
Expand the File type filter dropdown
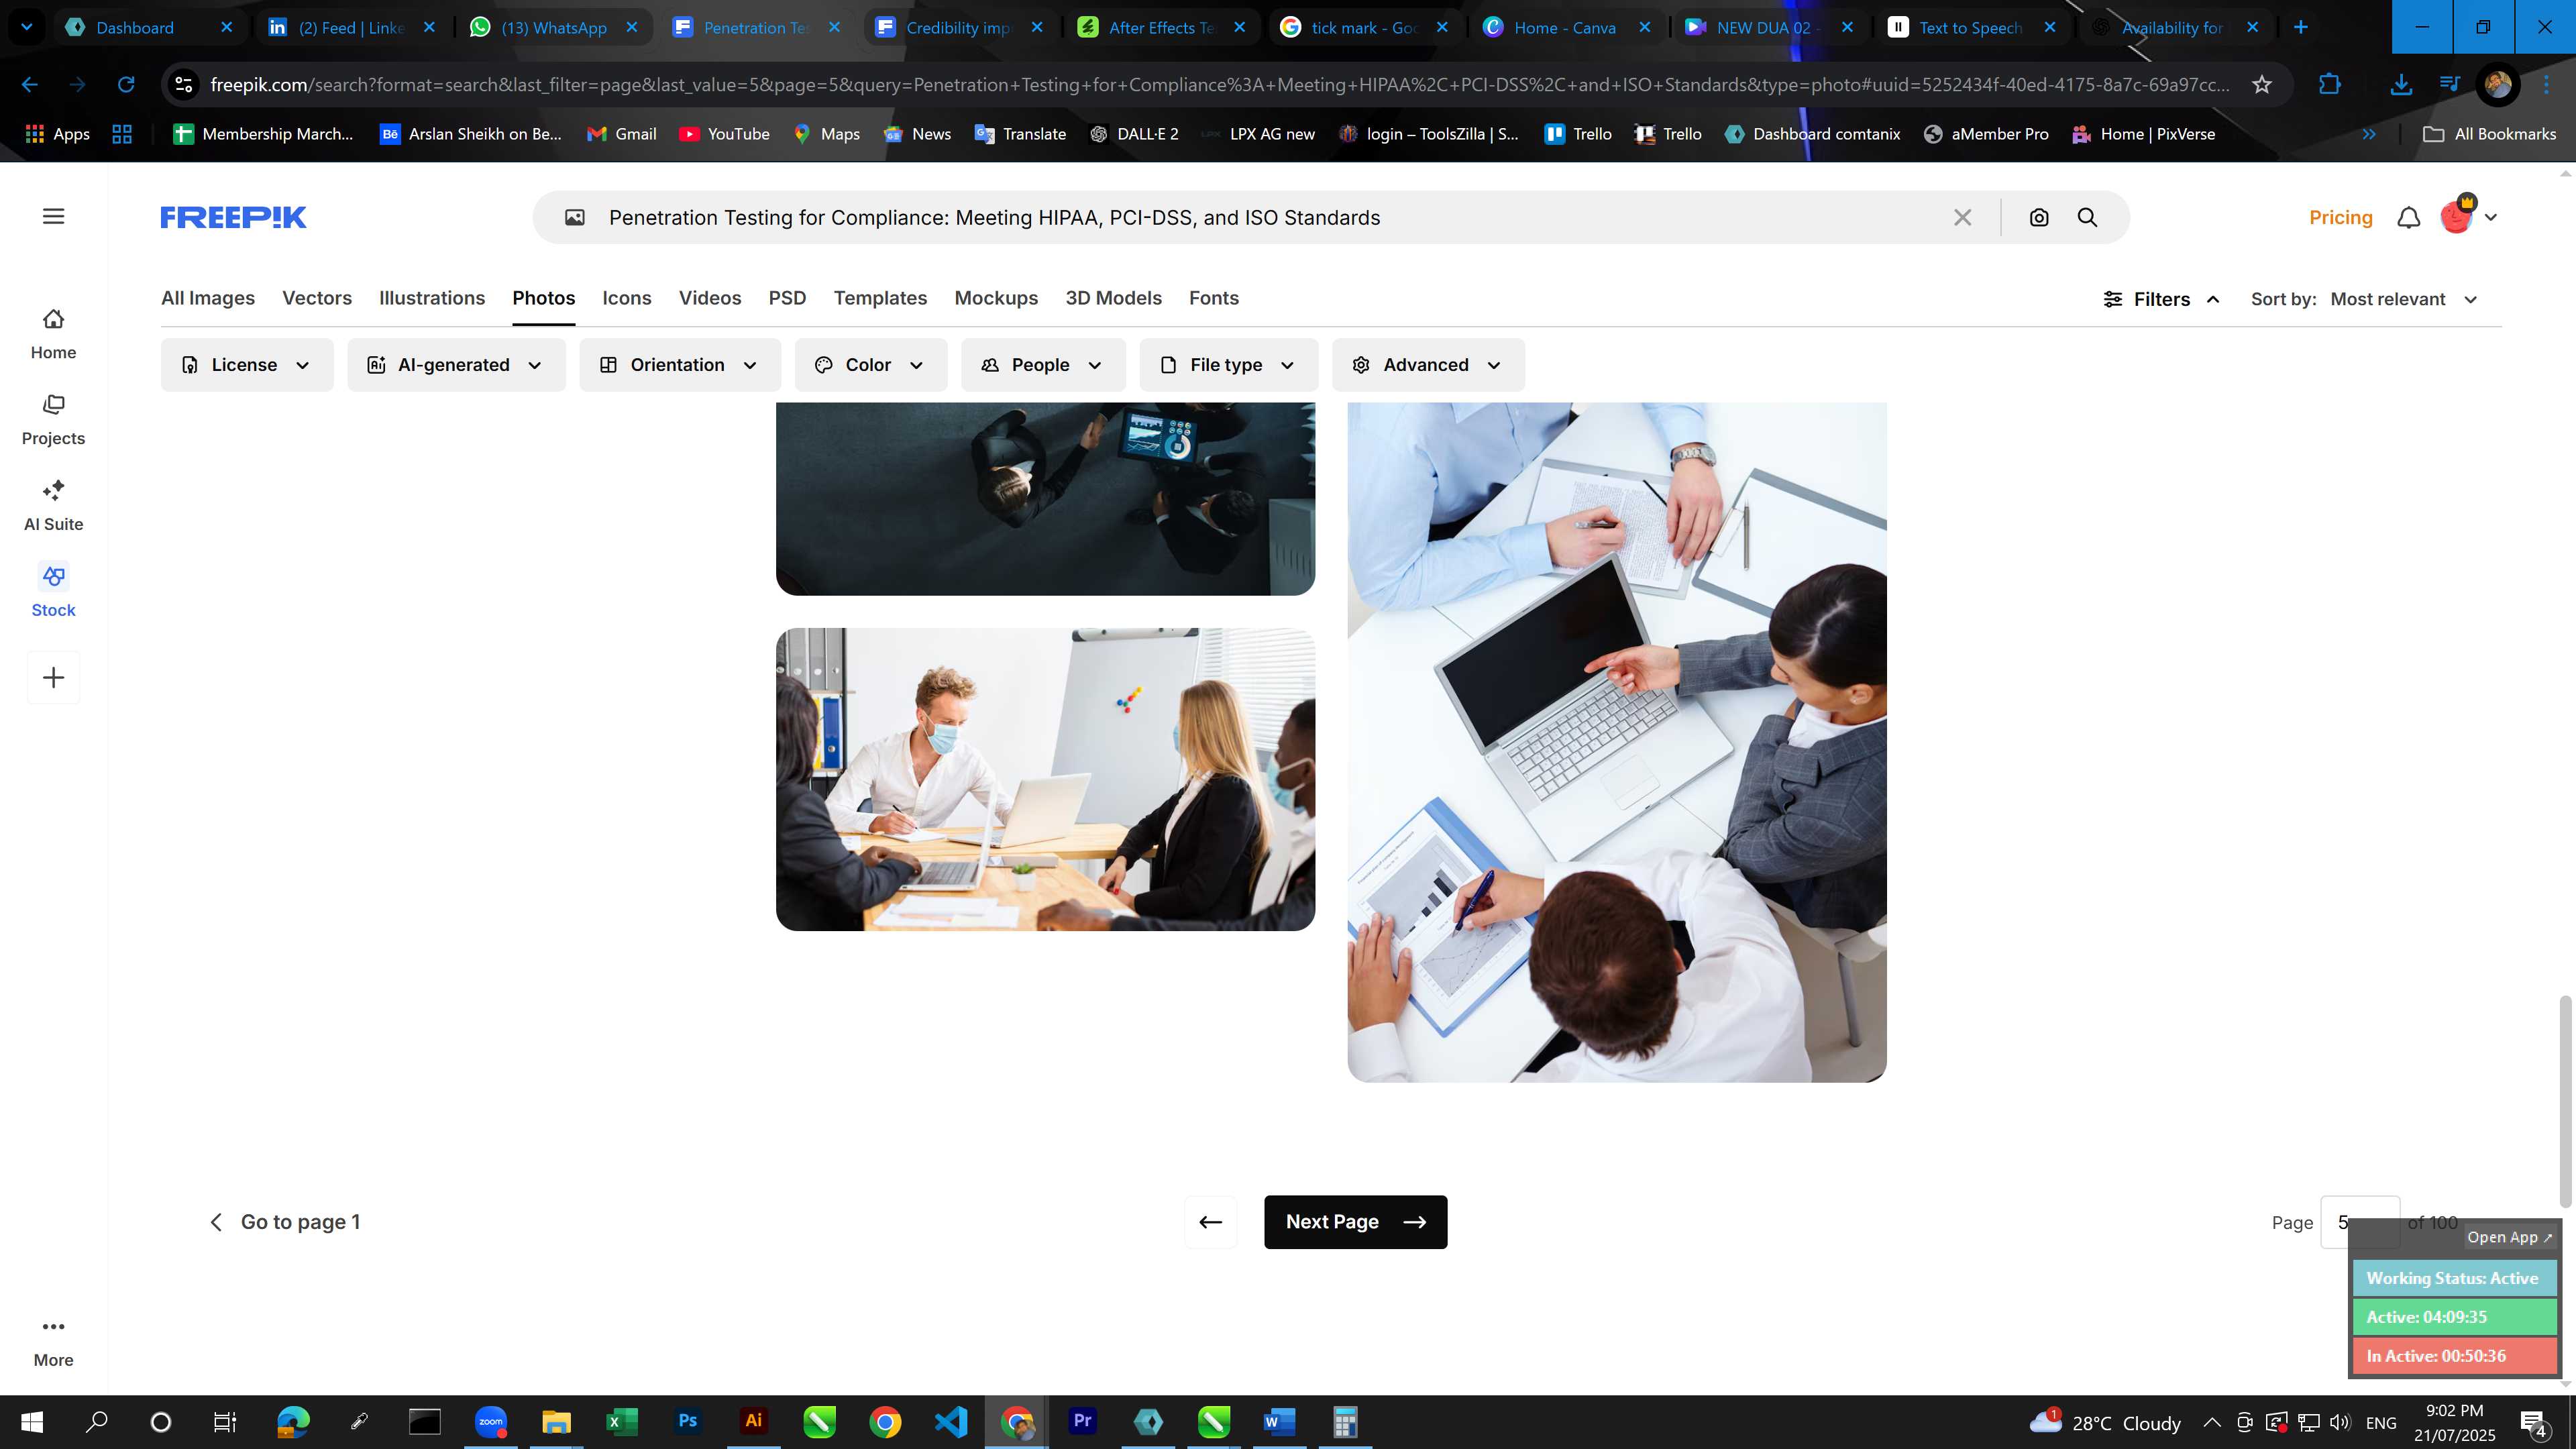coord(1228,365)
